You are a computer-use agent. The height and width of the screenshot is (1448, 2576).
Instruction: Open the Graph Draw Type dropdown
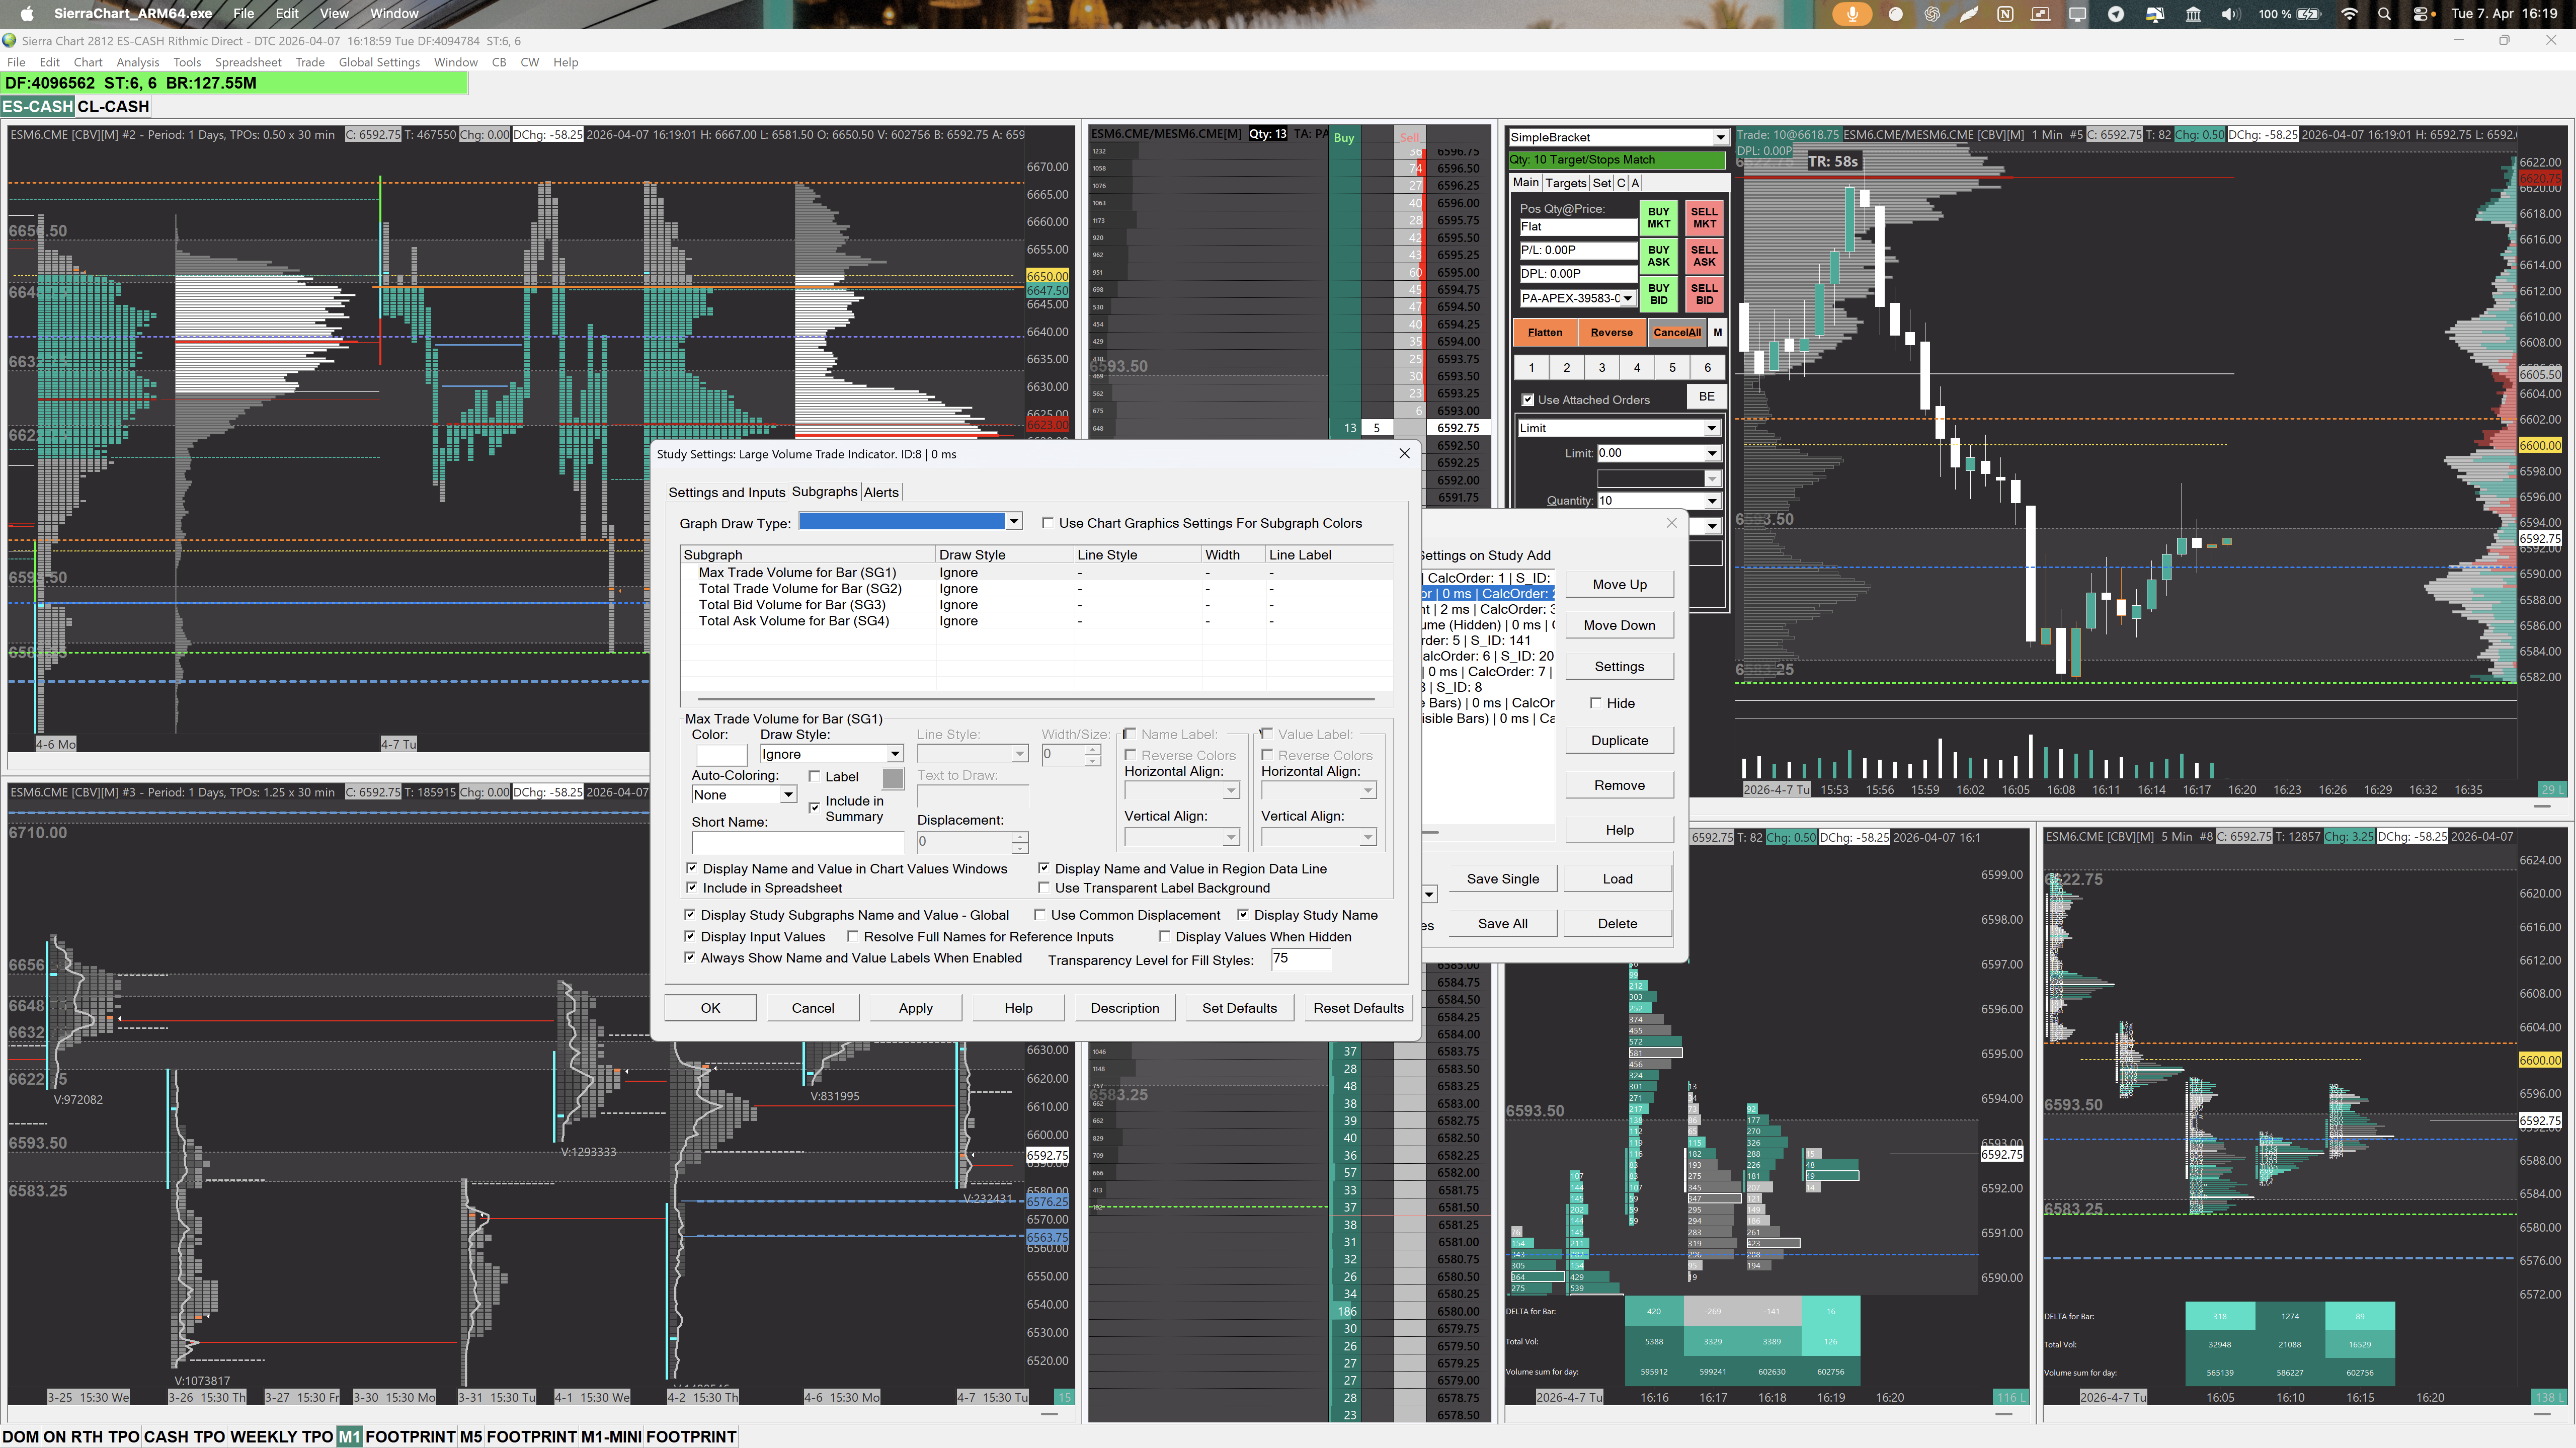tap(1013, 521)
